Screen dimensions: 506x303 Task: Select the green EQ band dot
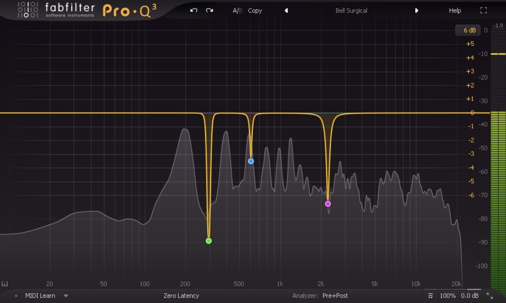click(209, 241)
